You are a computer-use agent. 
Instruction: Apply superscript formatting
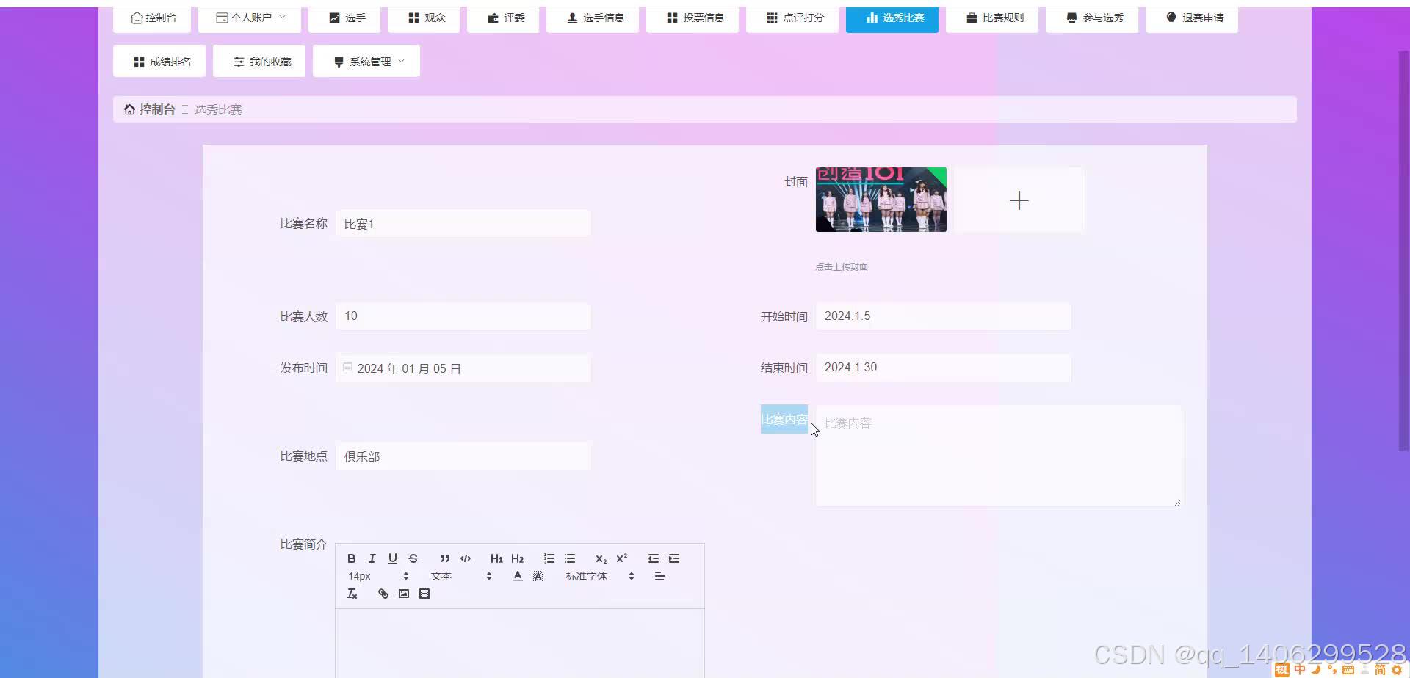pyautogui.click(x=621, y=558)
